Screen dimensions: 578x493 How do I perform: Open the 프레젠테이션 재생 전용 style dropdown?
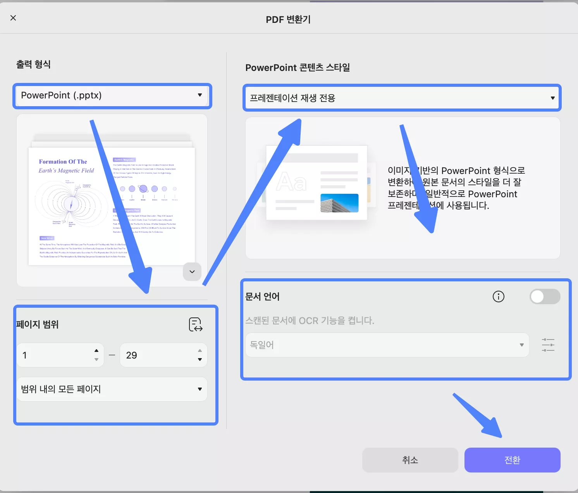click(x=403, y=98)
